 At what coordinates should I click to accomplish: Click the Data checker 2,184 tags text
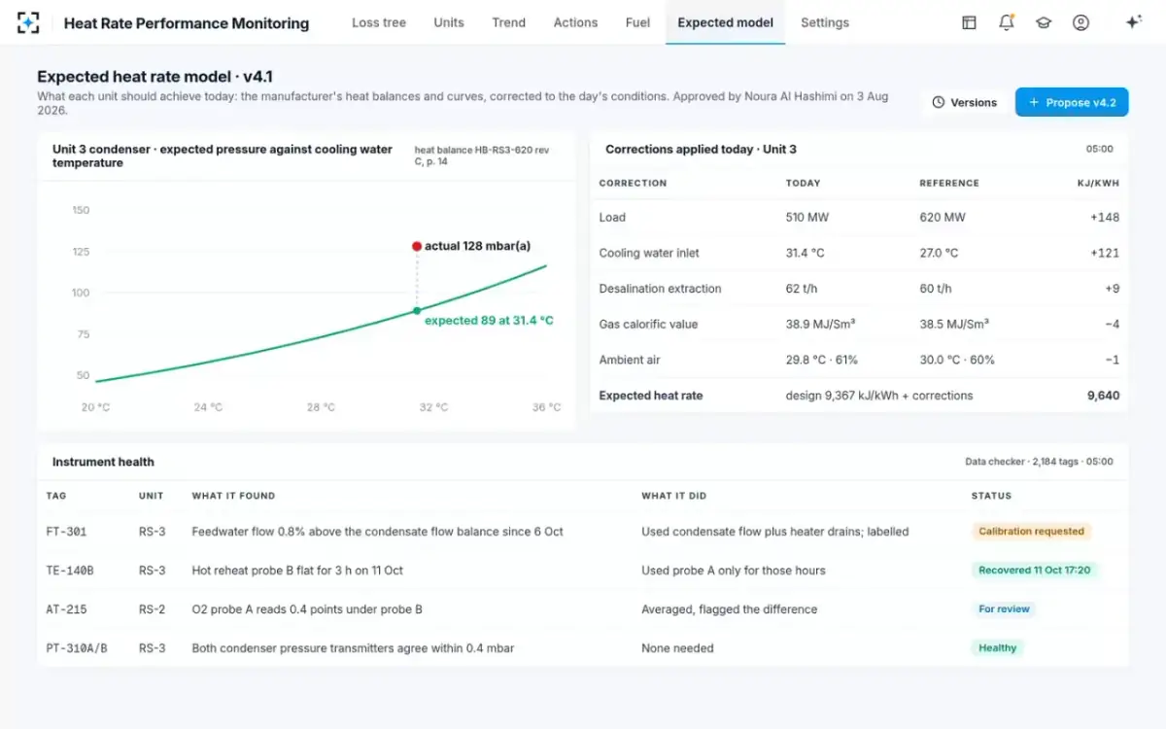1039,462
